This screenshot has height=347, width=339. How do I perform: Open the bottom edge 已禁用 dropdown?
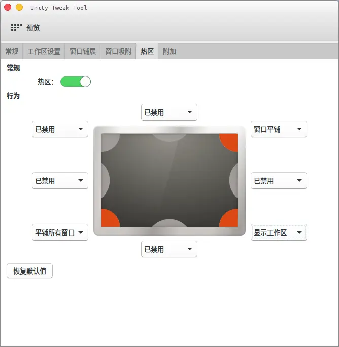coord(169,249)
